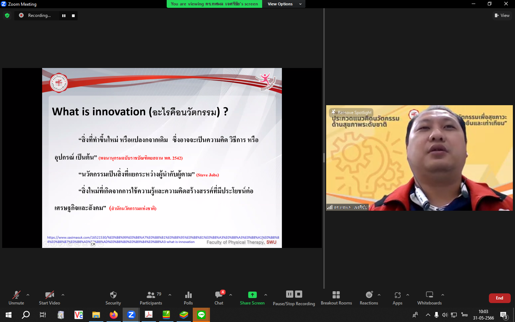Open the Apps menu item

397,298
